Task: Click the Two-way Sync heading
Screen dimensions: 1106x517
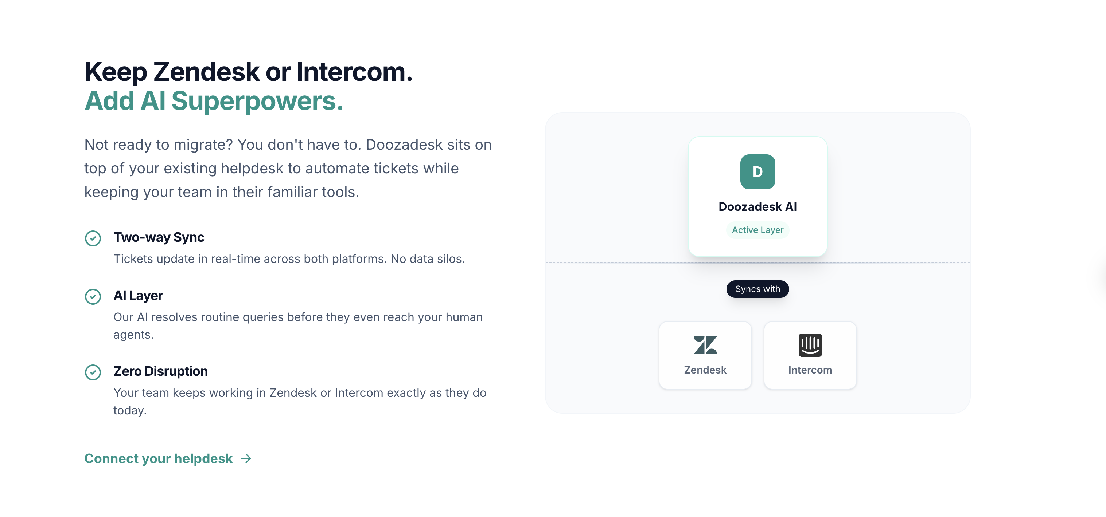Action: [159, 237]
